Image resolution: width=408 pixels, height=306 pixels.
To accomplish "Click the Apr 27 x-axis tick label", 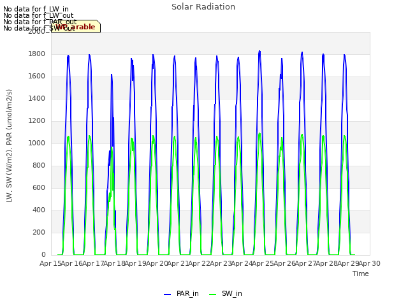I will (x=306, y=263).
